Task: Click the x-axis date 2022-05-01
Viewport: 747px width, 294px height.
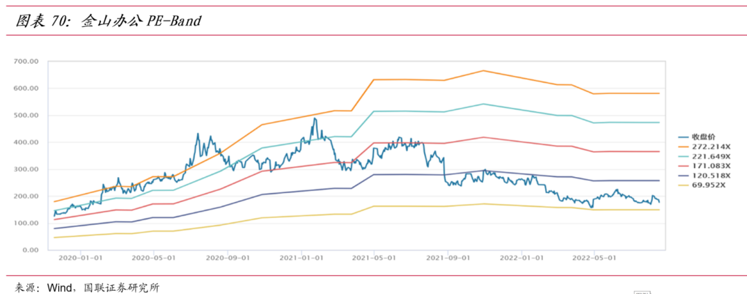Action: pos(594,258)
